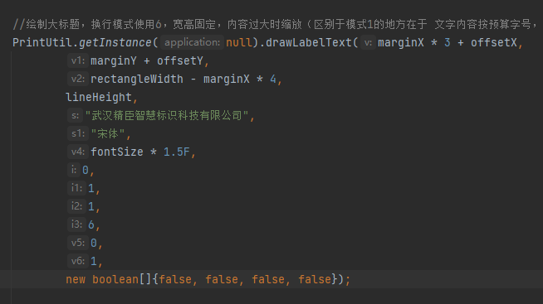Click the null argument in getInstance
The image size is (543, 304).
pos(239,42)
